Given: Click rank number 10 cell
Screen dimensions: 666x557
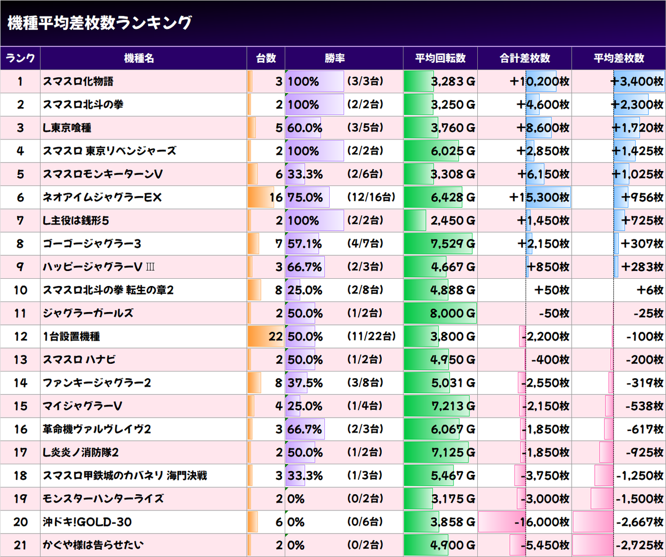Looking at the screenshot, I should point(20,290).
